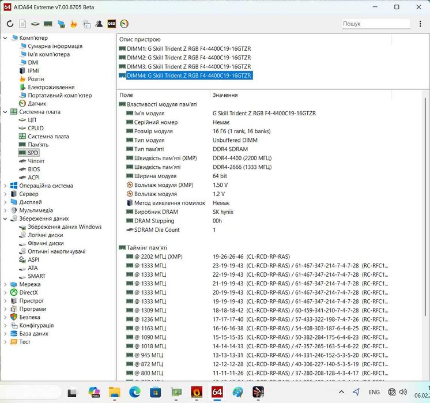Image resolution: width=430 pixels, height=403 pixels.
Task: Open Microsoft Edge from the taskbar
Action: [x=134, y=393]
